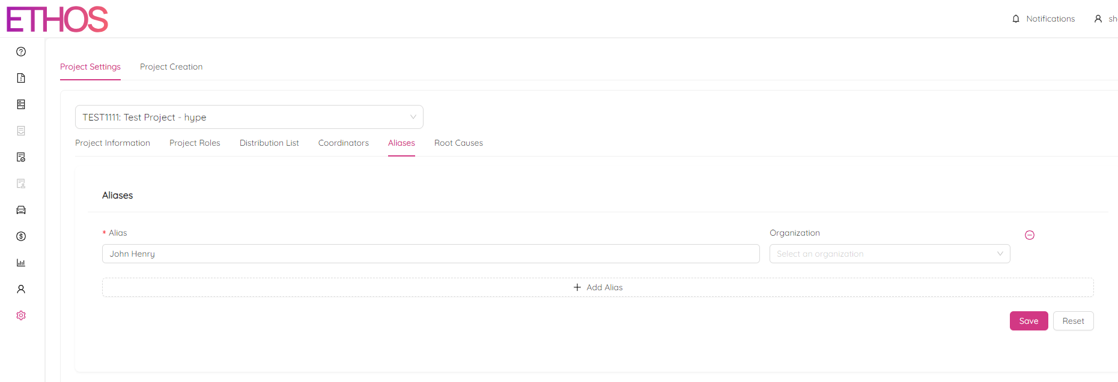Go to the Project Roles tab
Screen dimensions: 1118x382
pyautogui.click(x=195, y=143)
